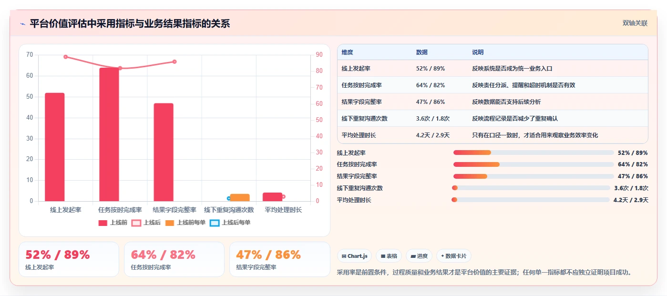
Task: Click the small red bar above 平均处理时长
Action: pyautogui.click(x=273, y=197)
